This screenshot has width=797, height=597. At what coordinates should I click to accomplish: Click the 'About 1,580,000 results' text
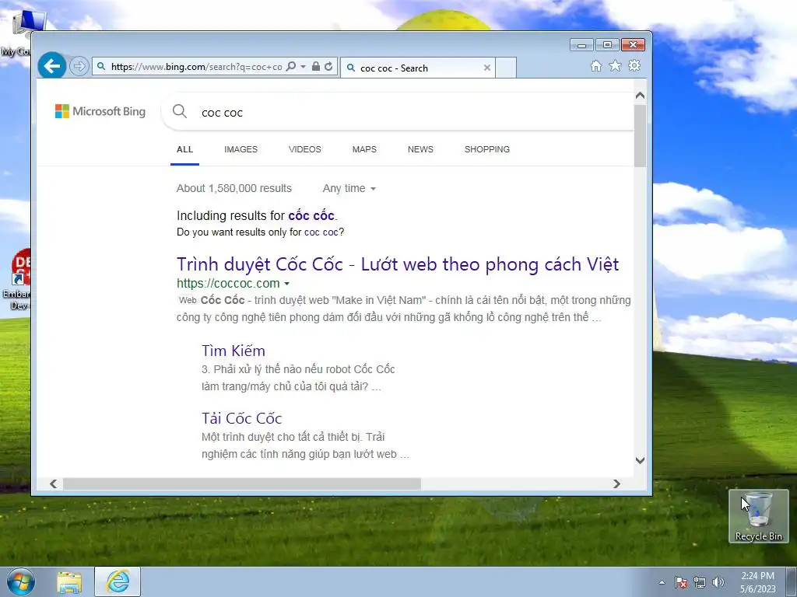coord(233,188)
